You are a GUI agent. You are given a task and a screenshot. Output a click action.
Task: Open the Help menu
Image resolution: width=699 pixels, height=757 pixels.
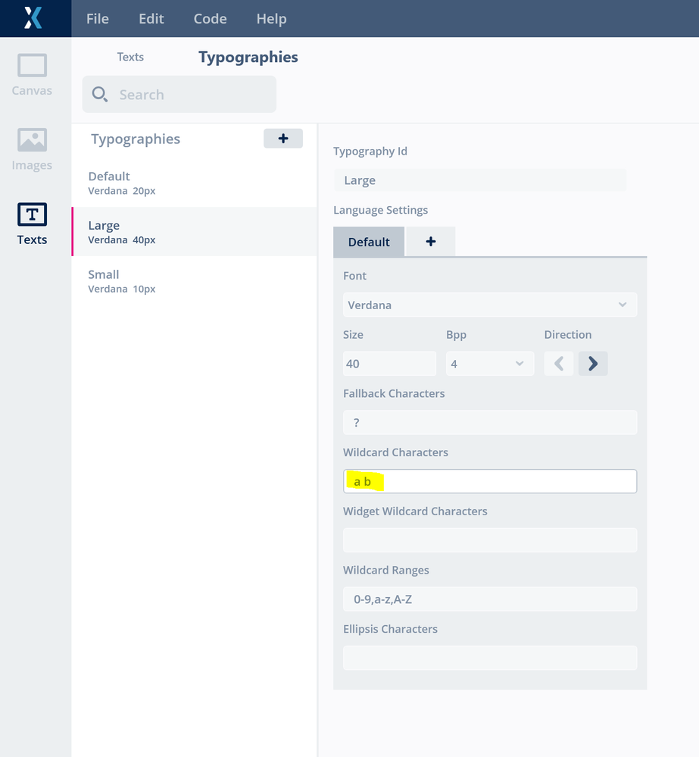(272, 18)
